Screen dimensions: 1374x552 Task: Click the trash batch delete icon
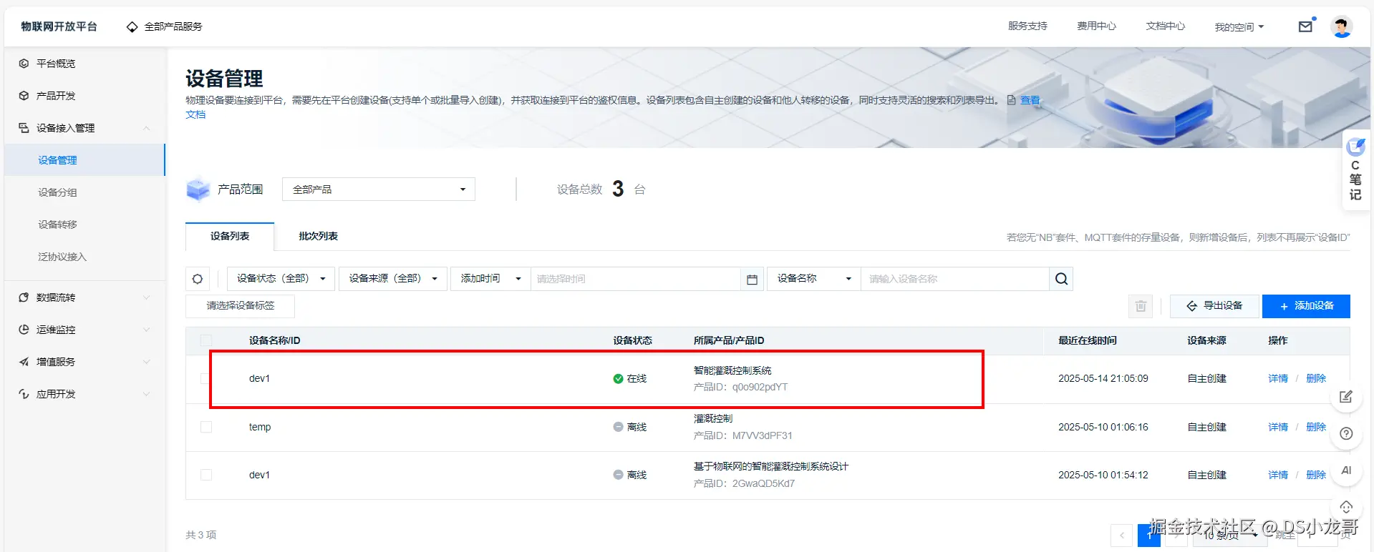(x=1141, y=306)
